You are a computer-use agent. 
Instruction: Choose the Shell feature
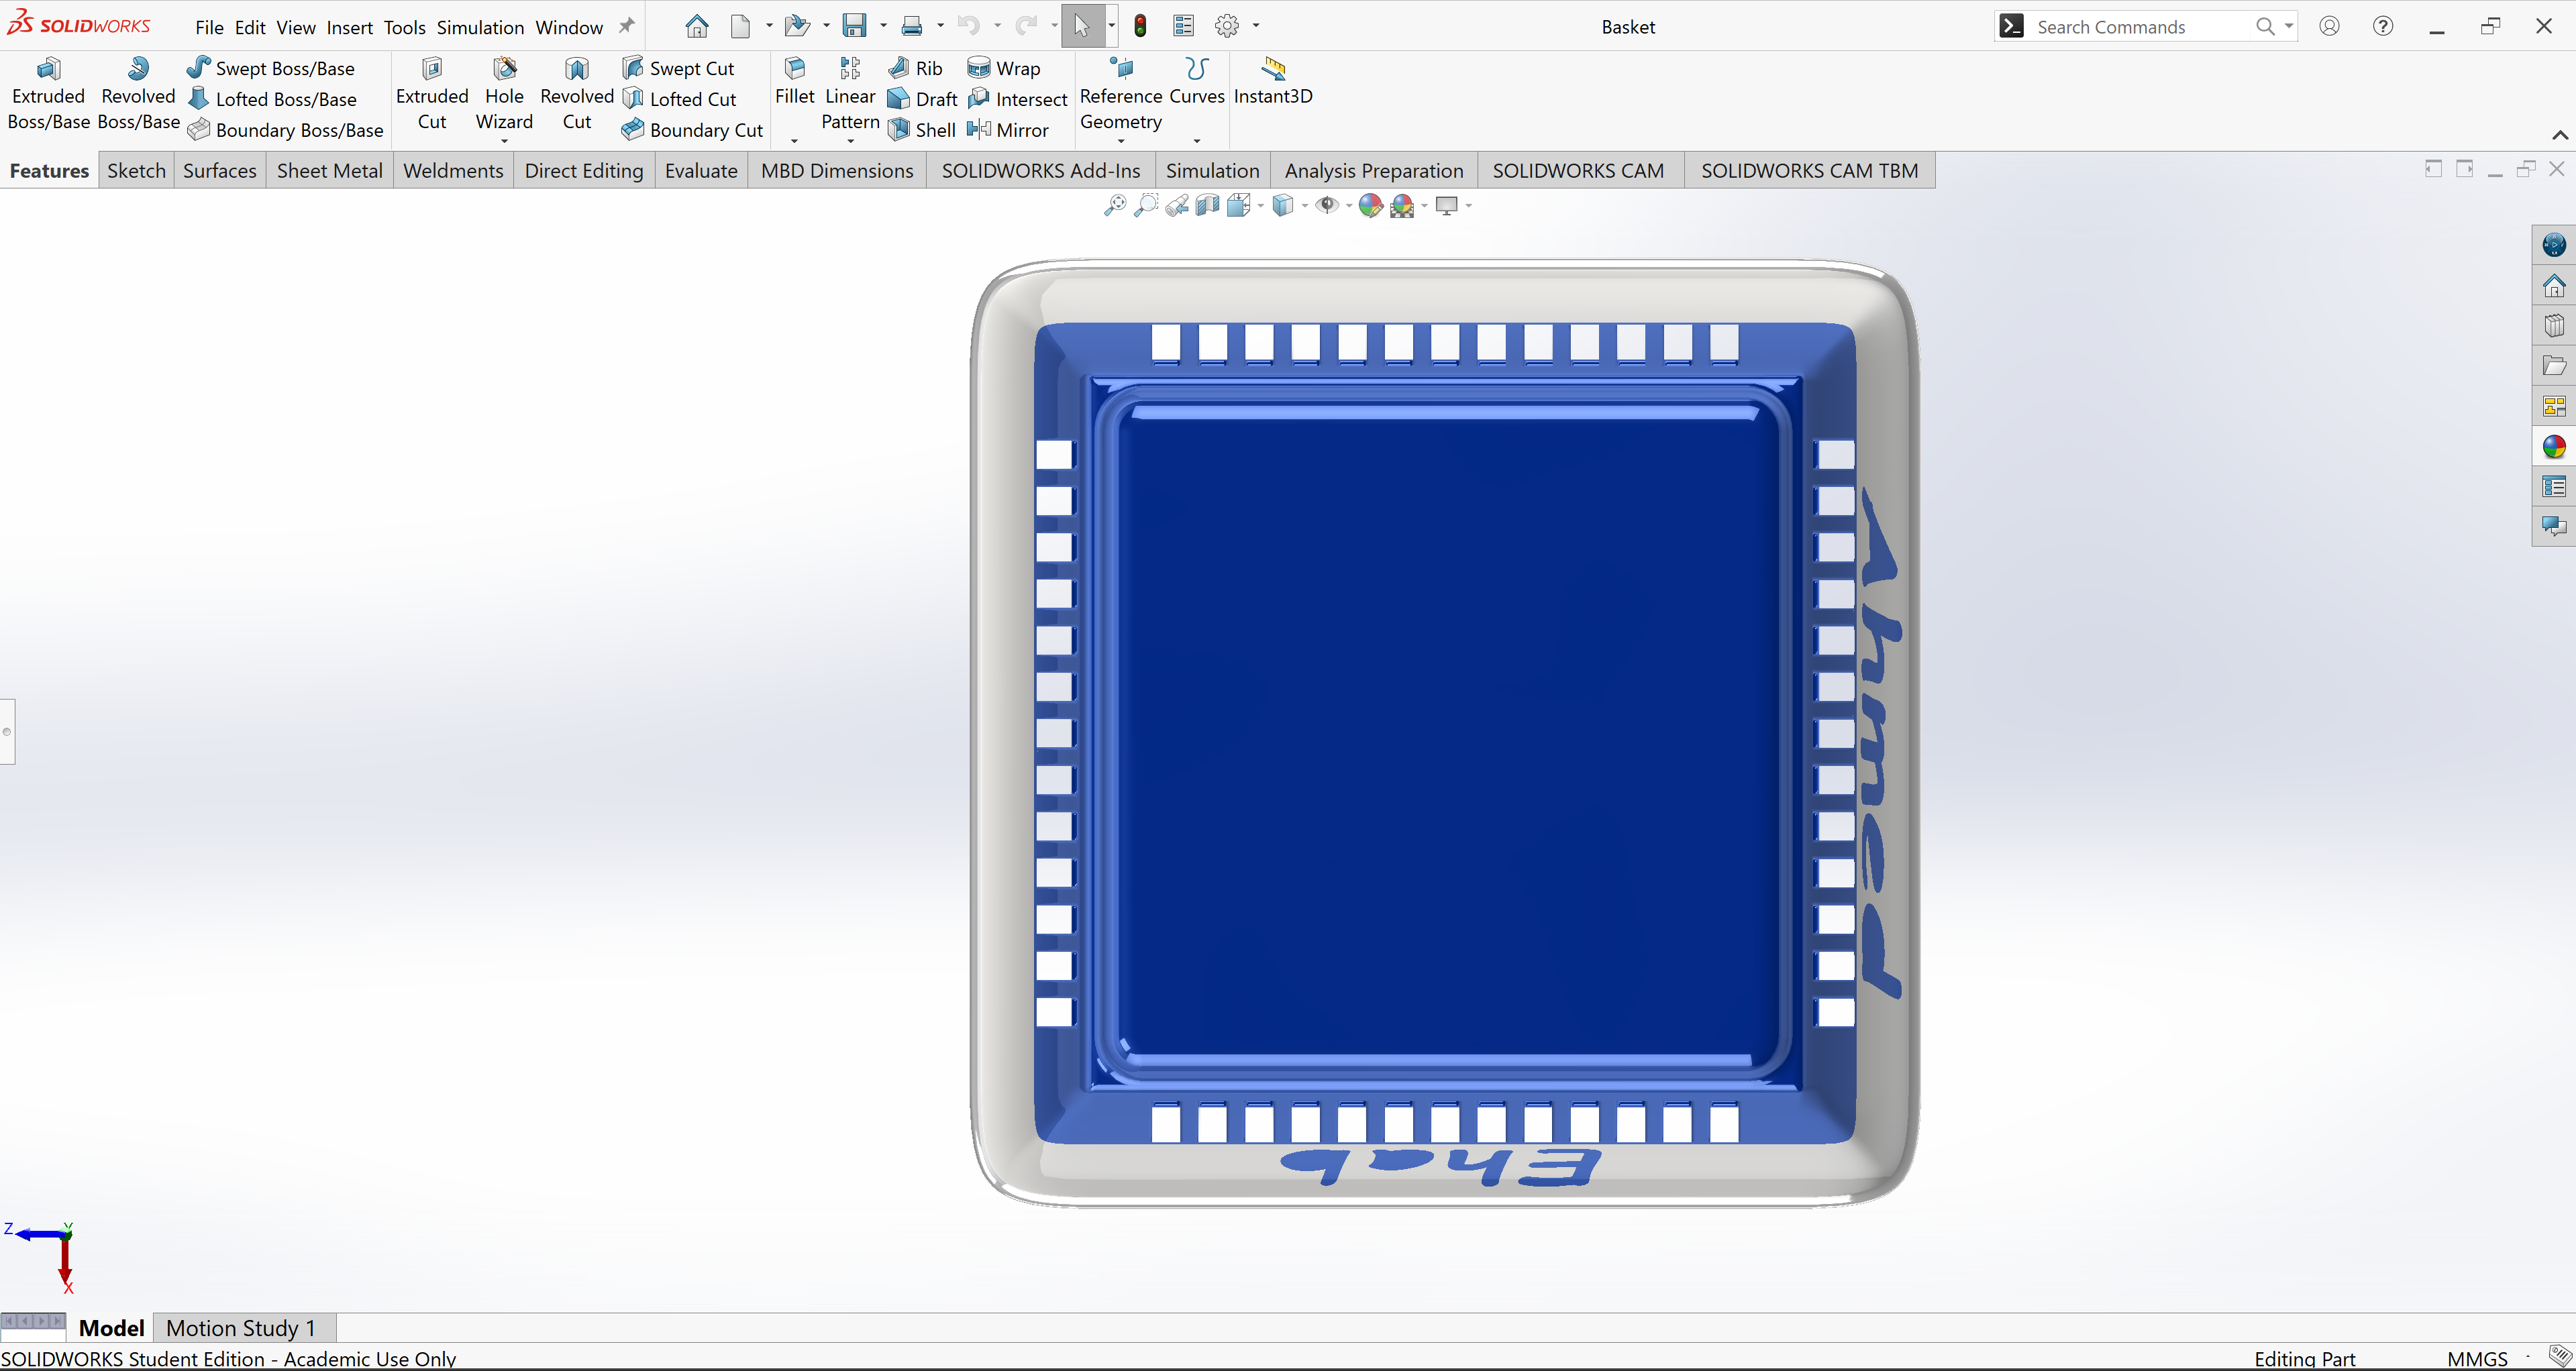coord(922,130)
